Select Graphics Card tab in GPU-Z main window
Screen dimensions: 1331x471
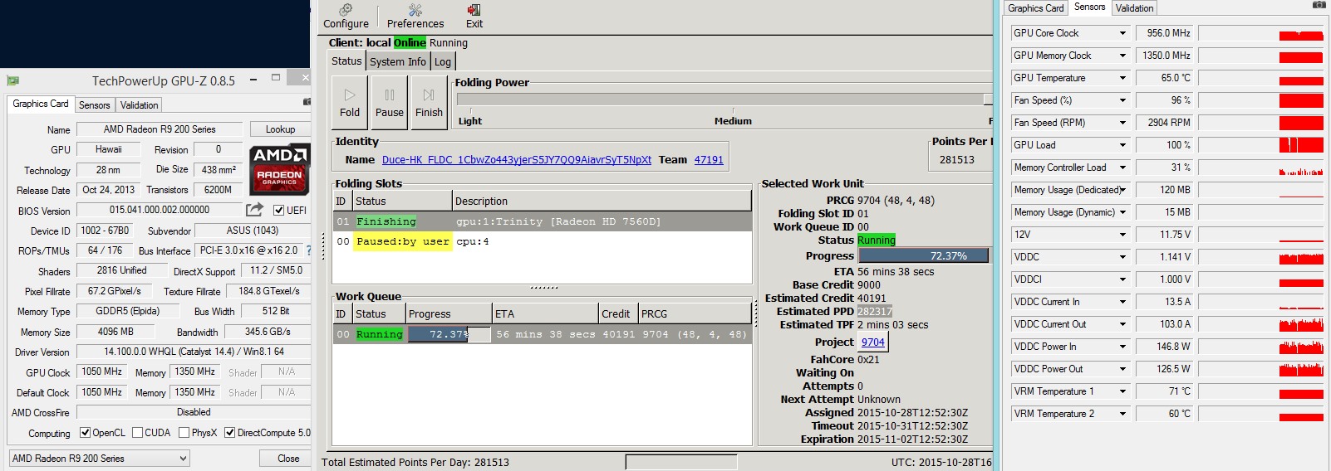[41, 104]
